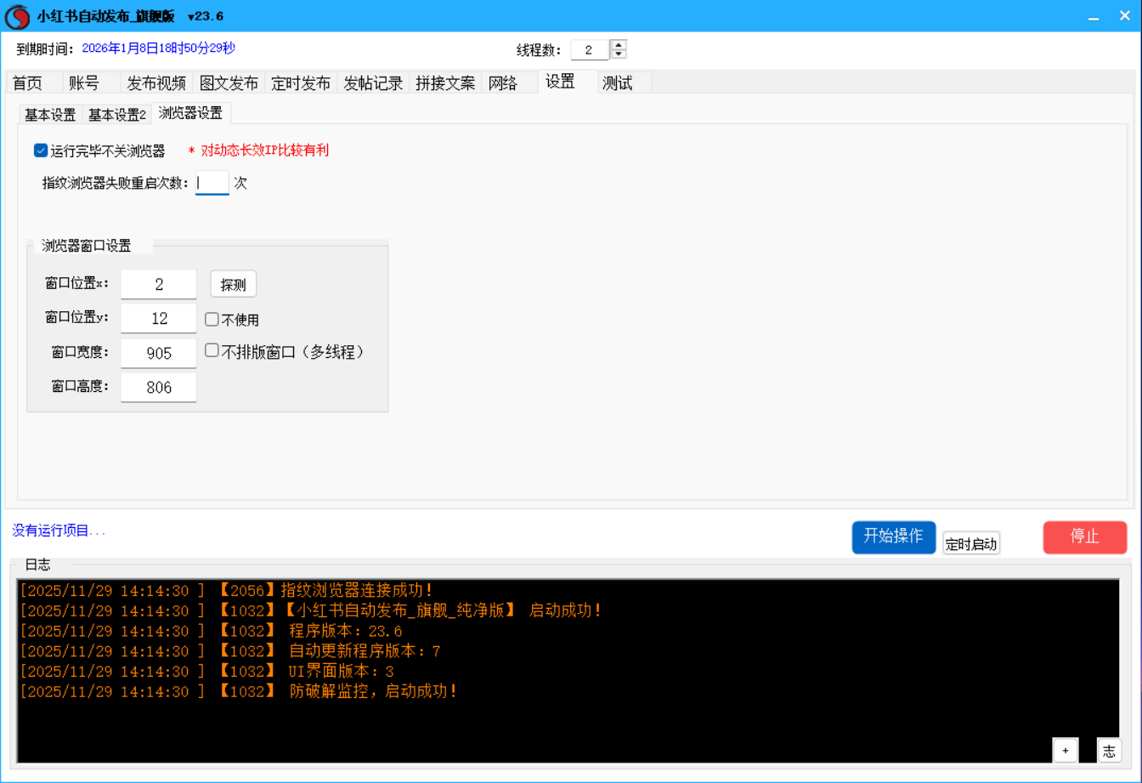
Task: Switch to the "发布视频" tab
Action: (x=156, y=82)
